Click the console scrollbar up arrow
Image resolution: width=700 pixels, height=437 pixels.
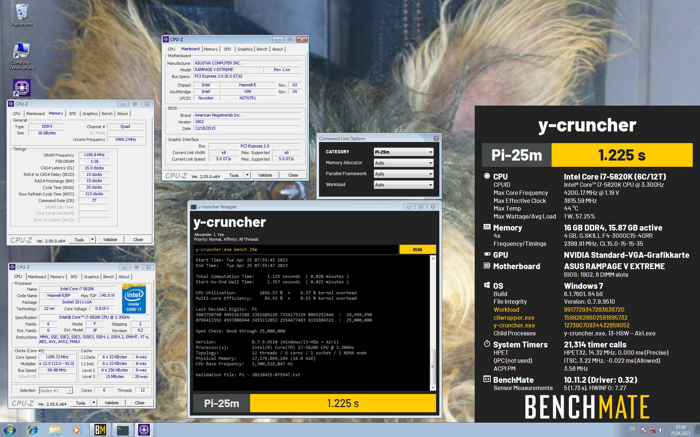[433, 259]
